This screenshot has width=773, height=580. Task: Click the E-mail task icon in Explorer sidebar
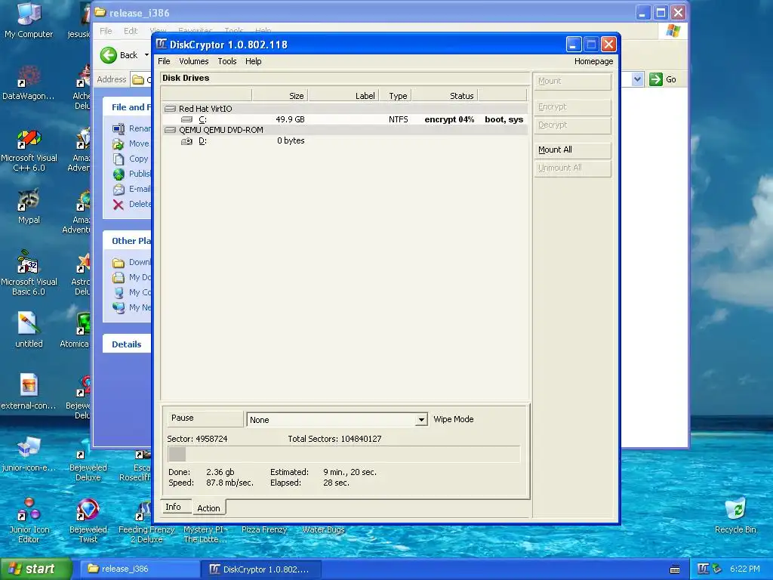click(119, 189)
